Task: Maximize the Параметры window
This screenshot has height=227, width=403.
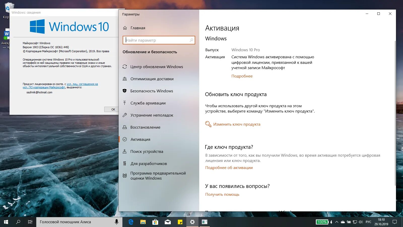Action: tap(379, 14)
